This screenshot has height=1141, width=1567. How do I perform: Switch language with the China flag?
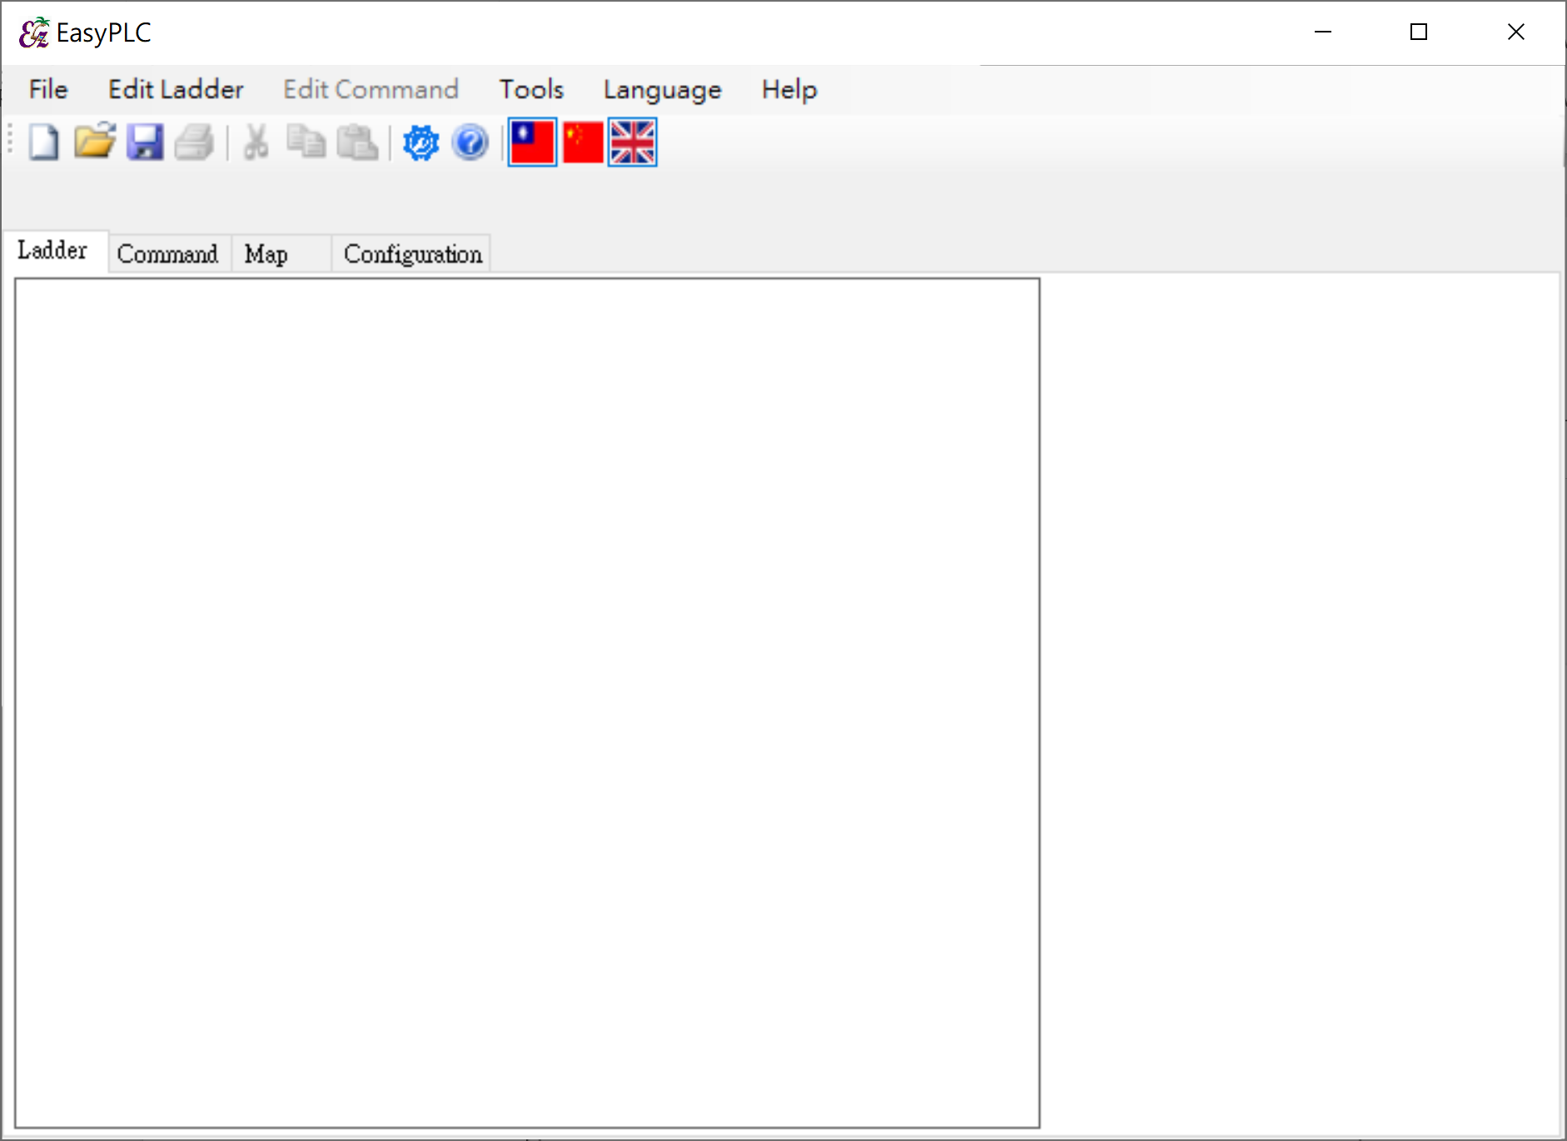coord(583,142)
